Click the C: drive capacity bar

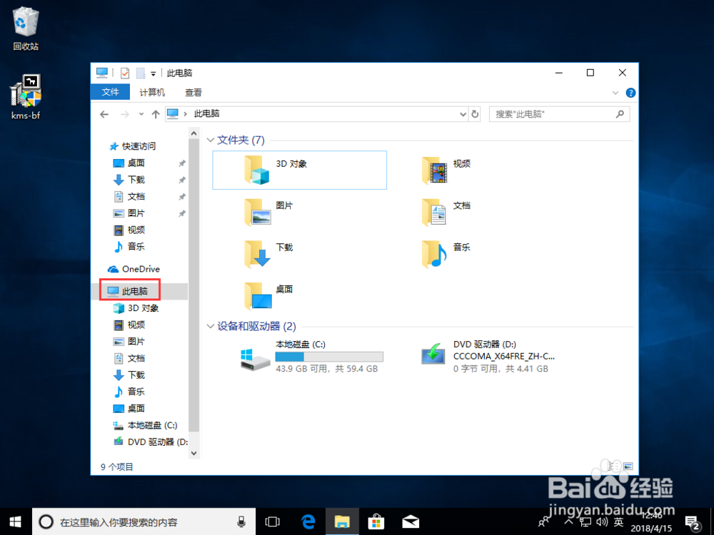point(329,357)
